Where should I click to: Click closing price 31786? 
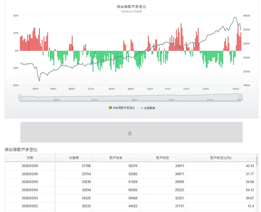coord(86,166)
